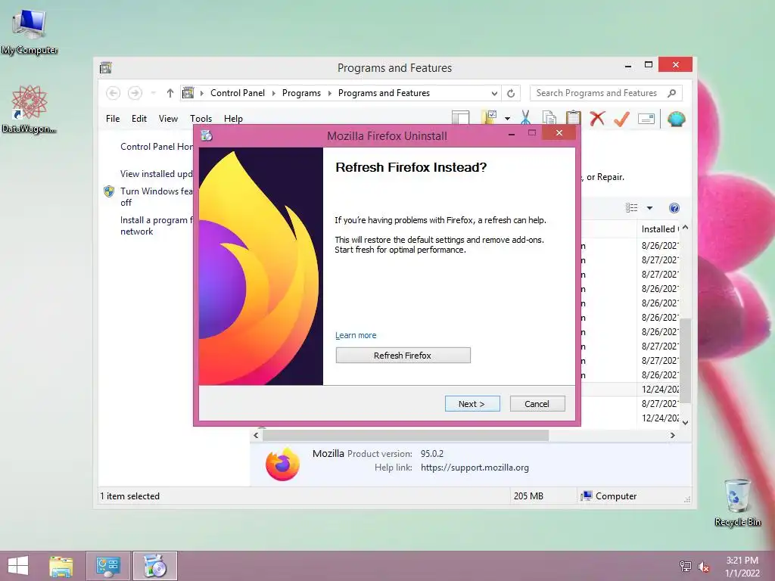Screen dimensions: 775x581
Task: Click the Refresh Firefox button
Action: tap(403, 356)
